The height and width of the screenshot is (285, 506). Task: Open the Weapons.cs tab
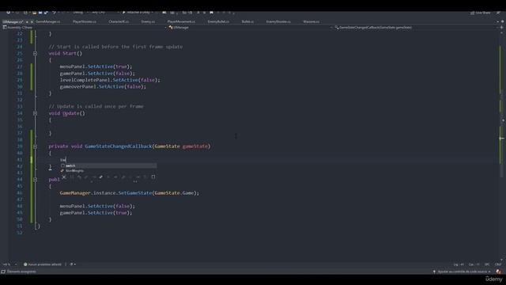[x=311, y=21]
